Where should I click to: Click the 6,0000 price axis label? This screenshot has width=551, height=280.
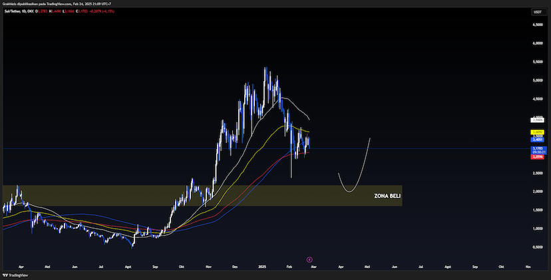[538, 43]
